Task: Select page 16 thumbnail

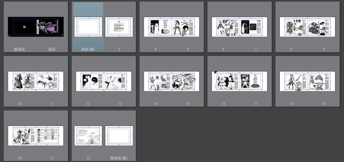Action: click(226, 81)
